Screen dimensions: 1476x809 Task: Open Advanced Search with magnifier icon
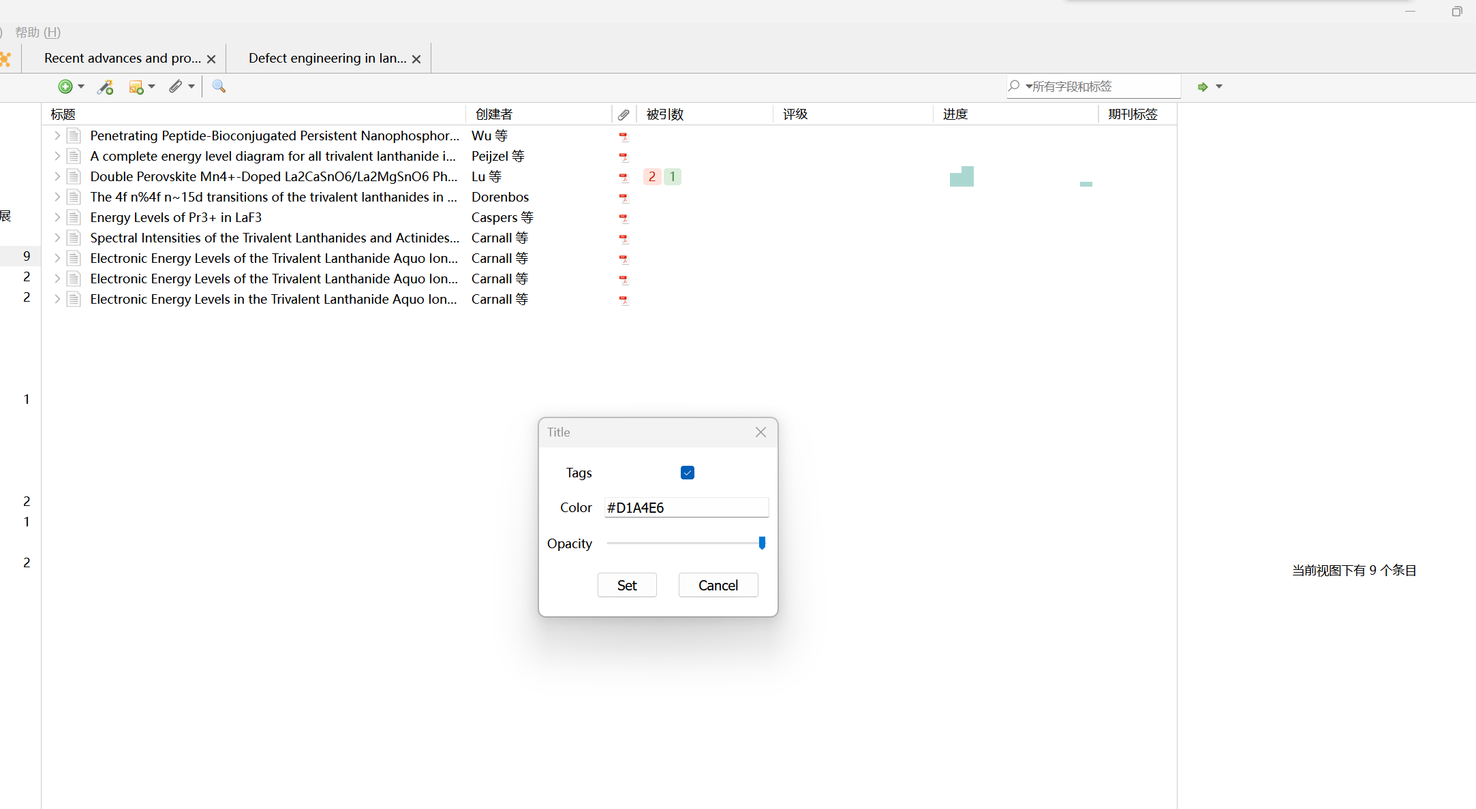(218, 86)
